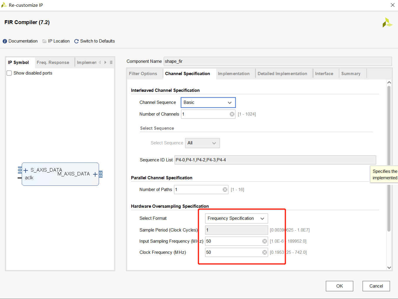Clear the Number of Paths field
The image size is (398, 299).
(225, 190)
